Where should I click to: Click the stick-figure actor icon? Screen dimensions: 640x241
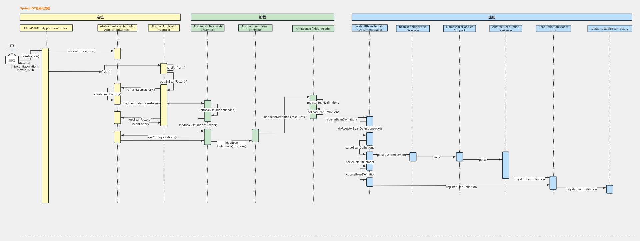coord(12,50)
